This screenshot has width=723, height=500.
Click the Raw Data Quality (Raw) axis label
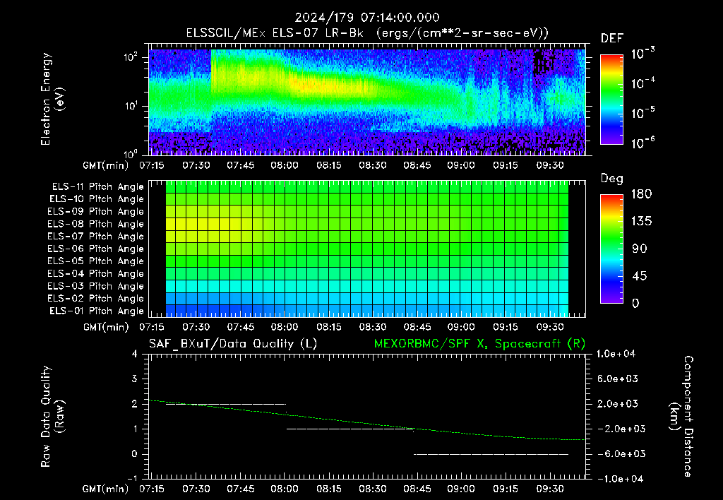52,417
